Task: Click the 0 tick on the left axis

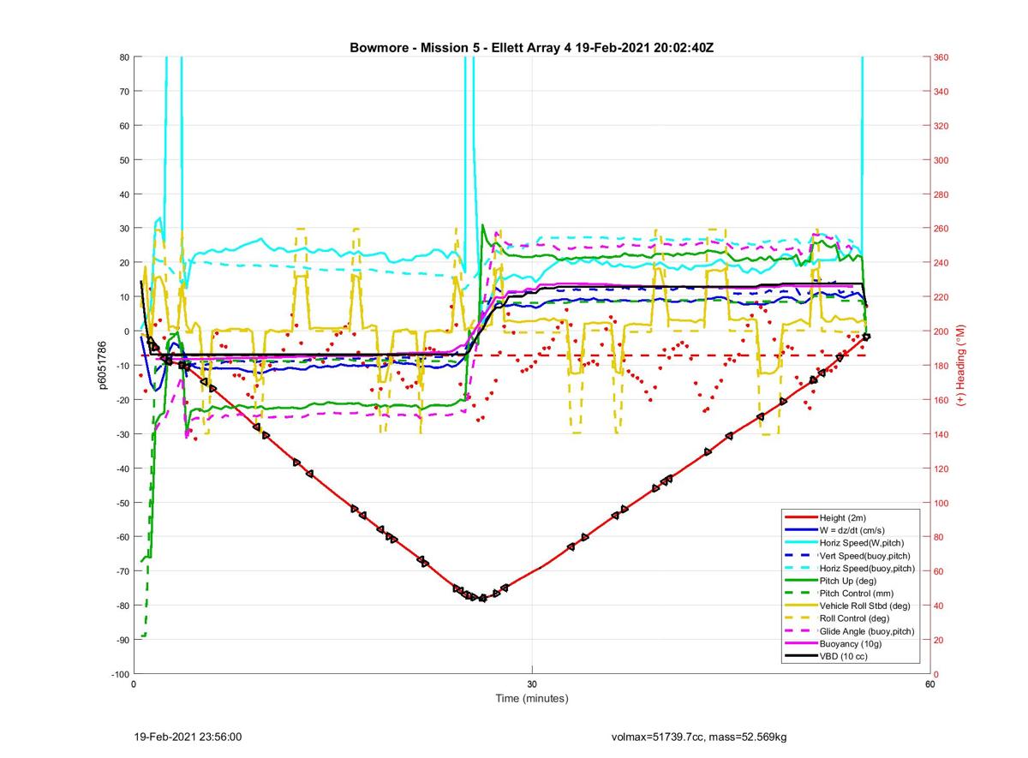Action: click(126, 331)
